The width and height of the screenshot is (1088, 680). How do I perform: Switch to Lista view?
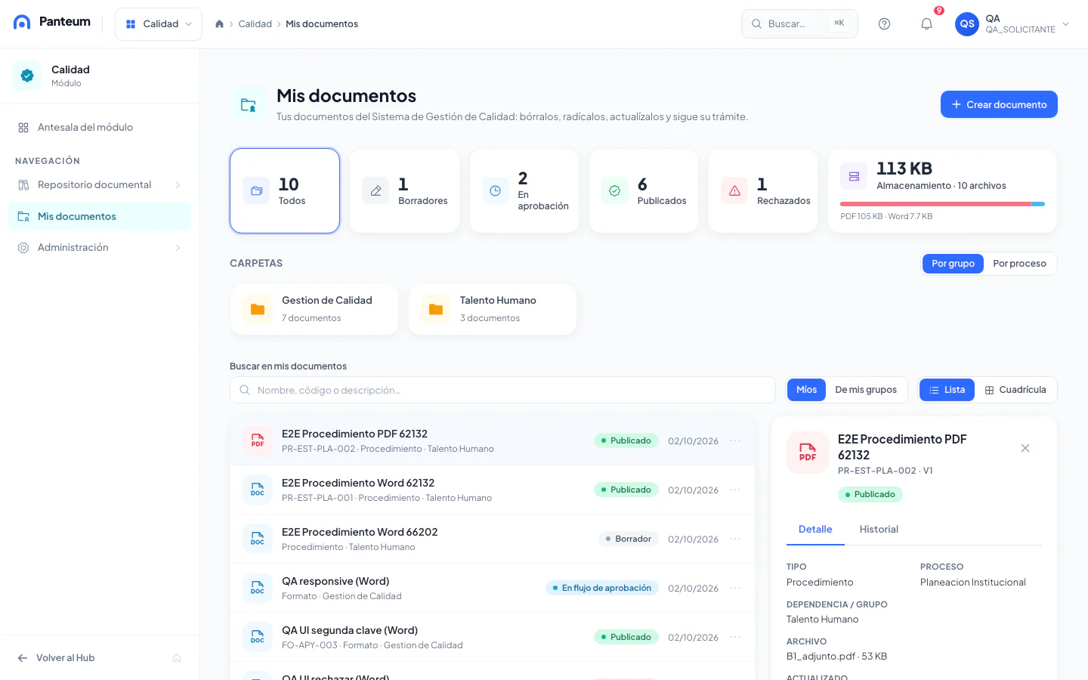(x=947, y=390)
